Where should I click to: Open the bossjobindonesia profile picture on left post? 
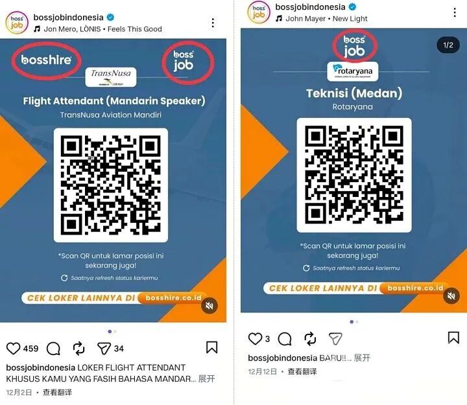(x=17, y=23)
